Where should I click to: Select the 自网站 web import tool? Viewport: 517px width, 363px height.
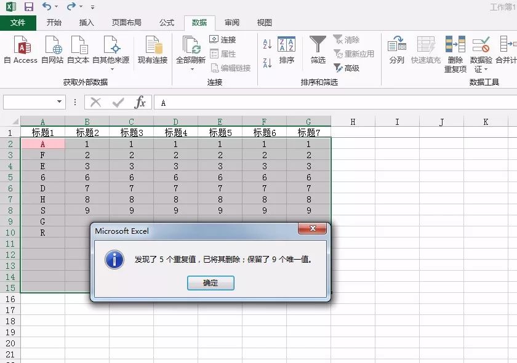53,52
